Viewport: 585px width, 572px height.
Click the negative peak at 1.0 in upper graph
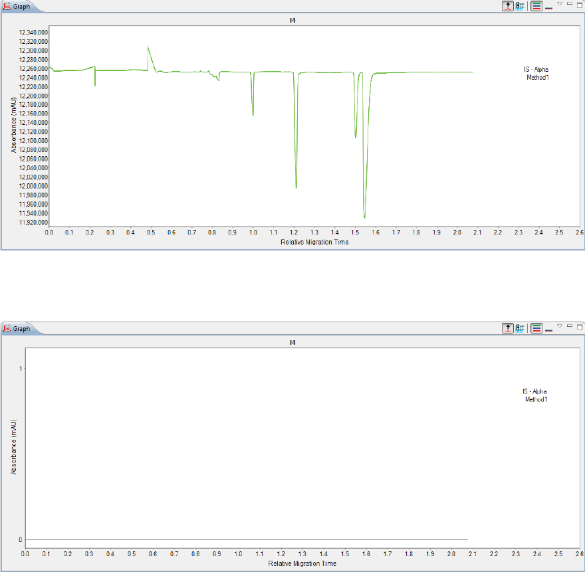[x=253, y=114]
